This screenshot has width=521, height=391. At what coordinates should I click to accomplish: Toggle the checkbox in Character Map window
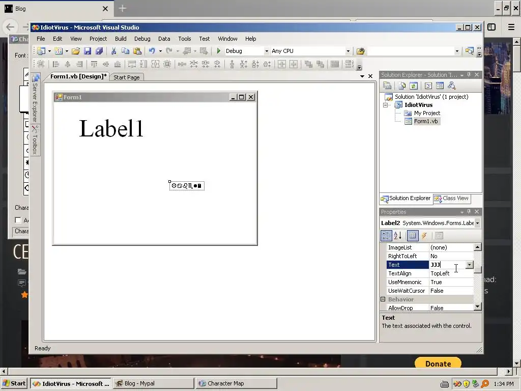pyautogui.click(x=18, y=220)
